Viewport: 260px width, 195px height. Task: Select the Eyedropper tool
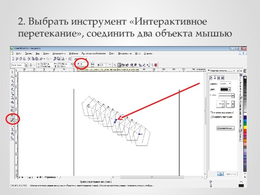click(12, 125)
